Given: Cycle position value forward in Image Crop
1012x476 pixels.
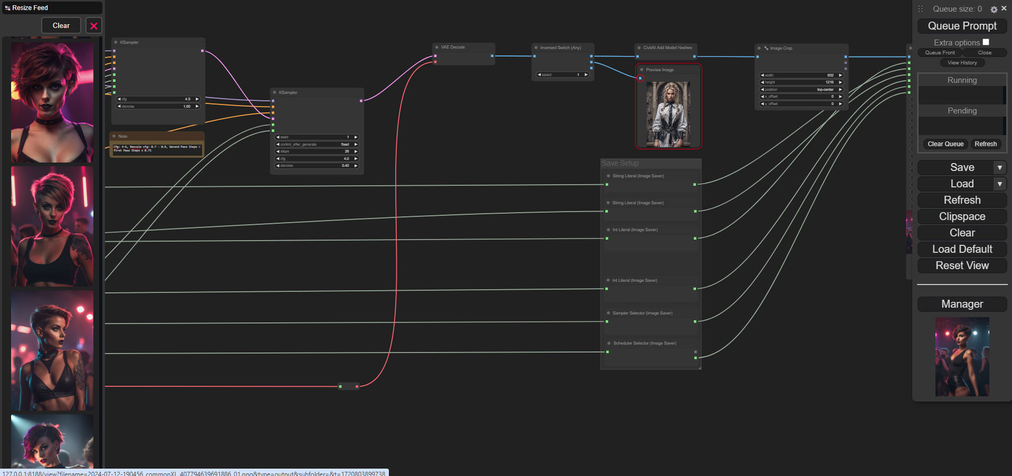Looking at the screenshot, I should pos(841,90).
